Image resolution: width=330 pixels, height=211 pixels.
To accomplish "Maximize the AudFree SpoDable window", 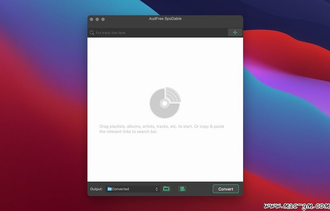I will [x=103, y=19].
